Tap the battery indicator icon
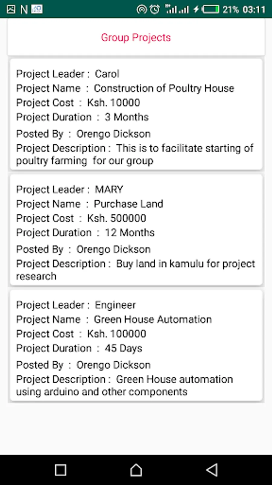Screen dimensions: 272x485 (x=211, y=9)
